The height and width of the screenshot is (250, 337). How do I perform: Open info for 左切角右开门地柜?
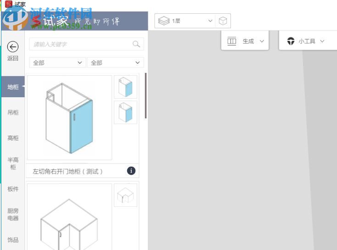131,171
